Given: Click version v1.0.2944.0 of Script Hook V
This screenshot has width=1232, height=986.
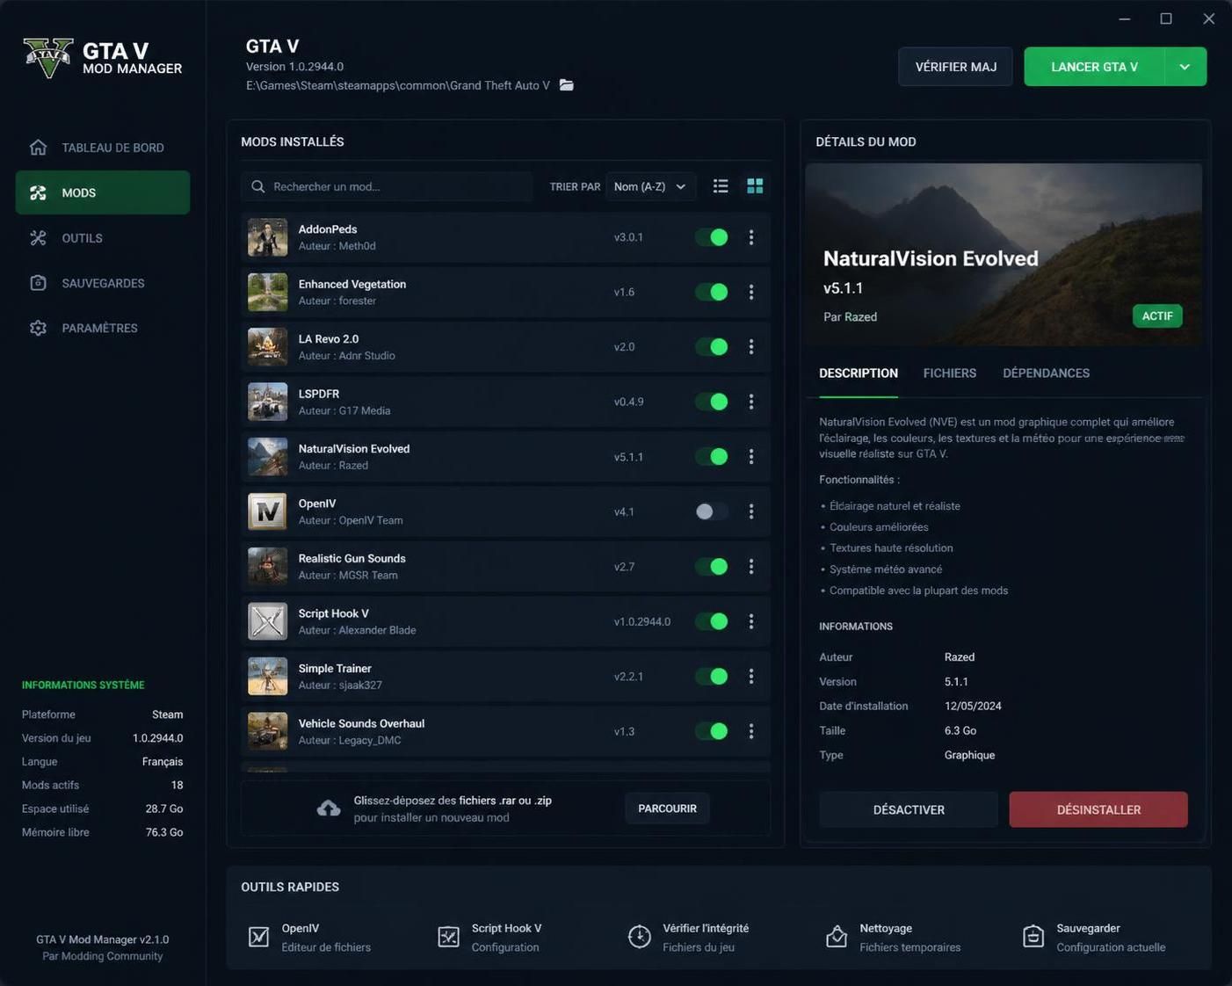Looking at the screenshot, I should tap(642, 621).
